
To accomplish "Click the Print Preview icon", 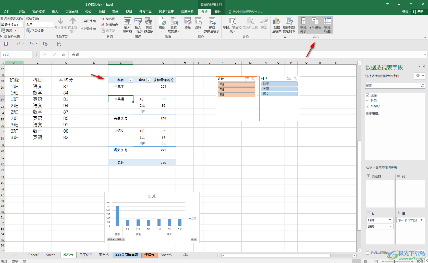I will [59, 44].
